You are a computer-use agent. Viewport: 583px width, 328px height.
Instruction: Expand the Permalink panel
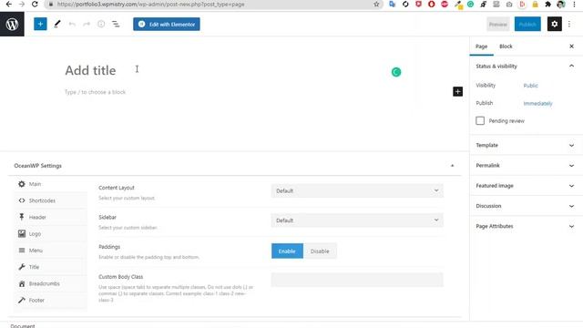click(x=527, y=165)
